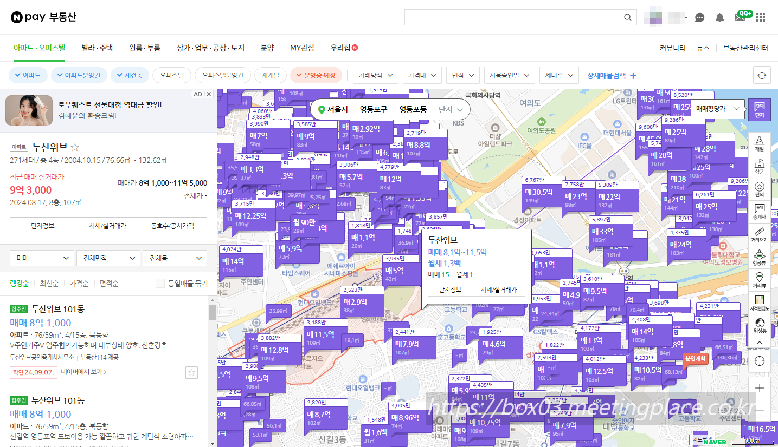The width and height of the screenshot is (778, 447).
Task: Collapse the map tools panel with the chevron
Action: pos(759,343)
